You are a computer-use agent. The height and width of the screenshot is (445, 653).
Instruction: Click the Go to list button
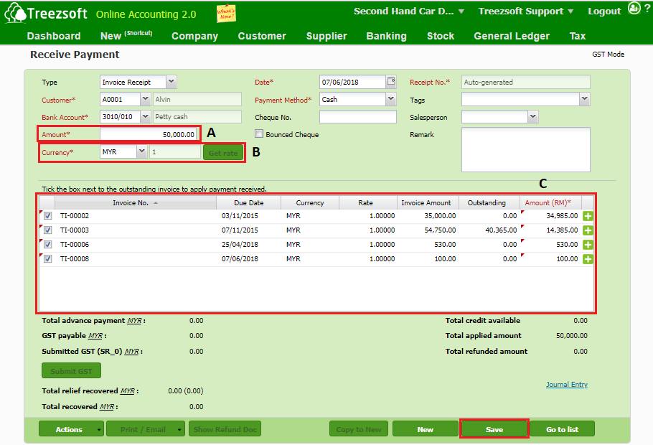(x=562, y=429)
